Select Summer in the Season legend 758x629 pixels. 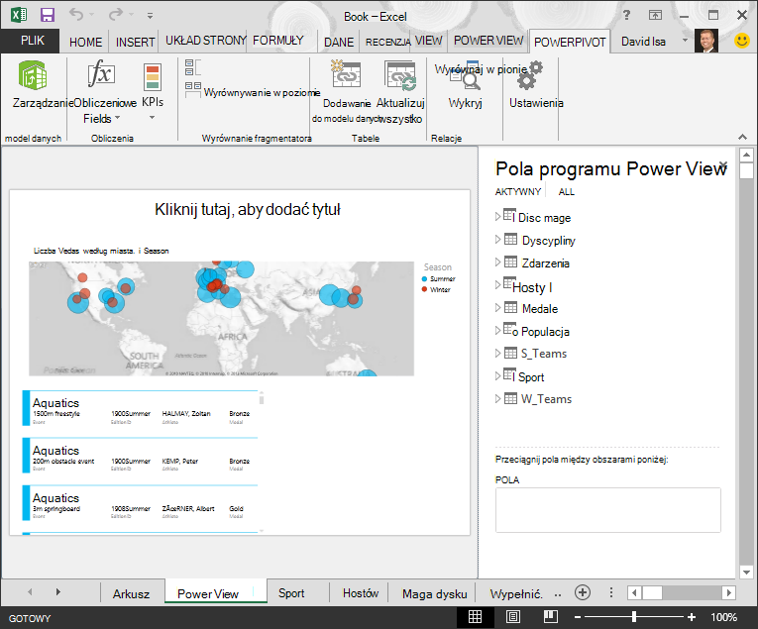[439, 278]
